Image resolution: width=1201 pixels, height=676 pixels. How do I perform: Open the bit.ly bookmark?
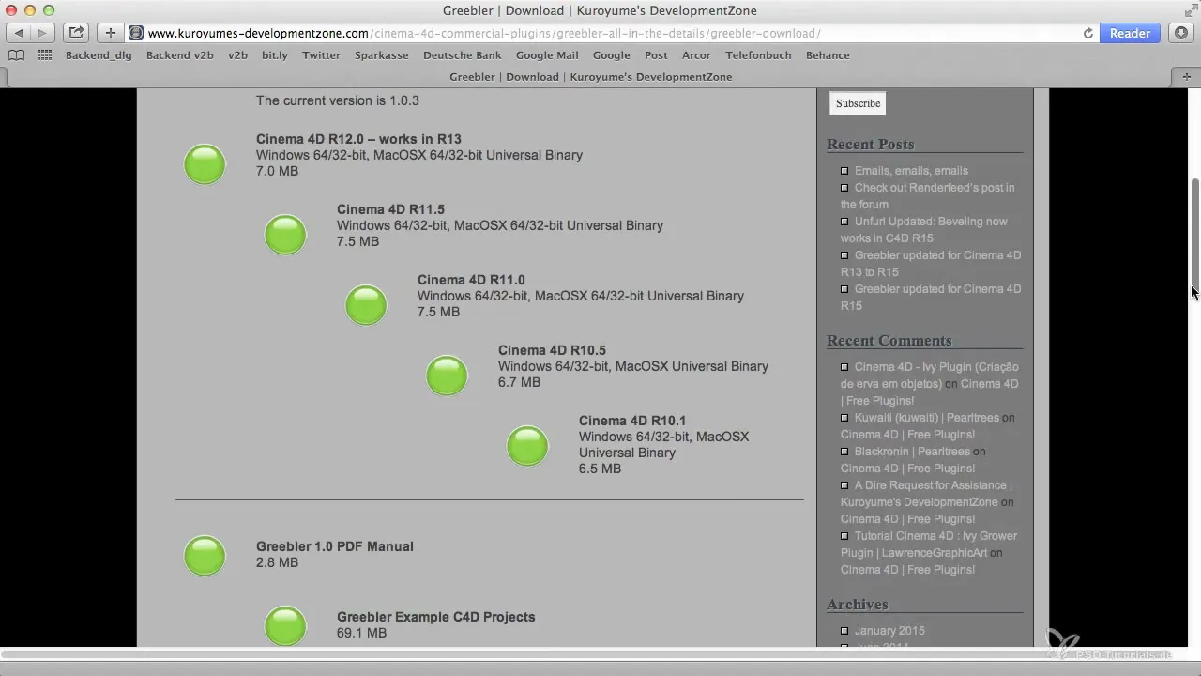point(275,55)
